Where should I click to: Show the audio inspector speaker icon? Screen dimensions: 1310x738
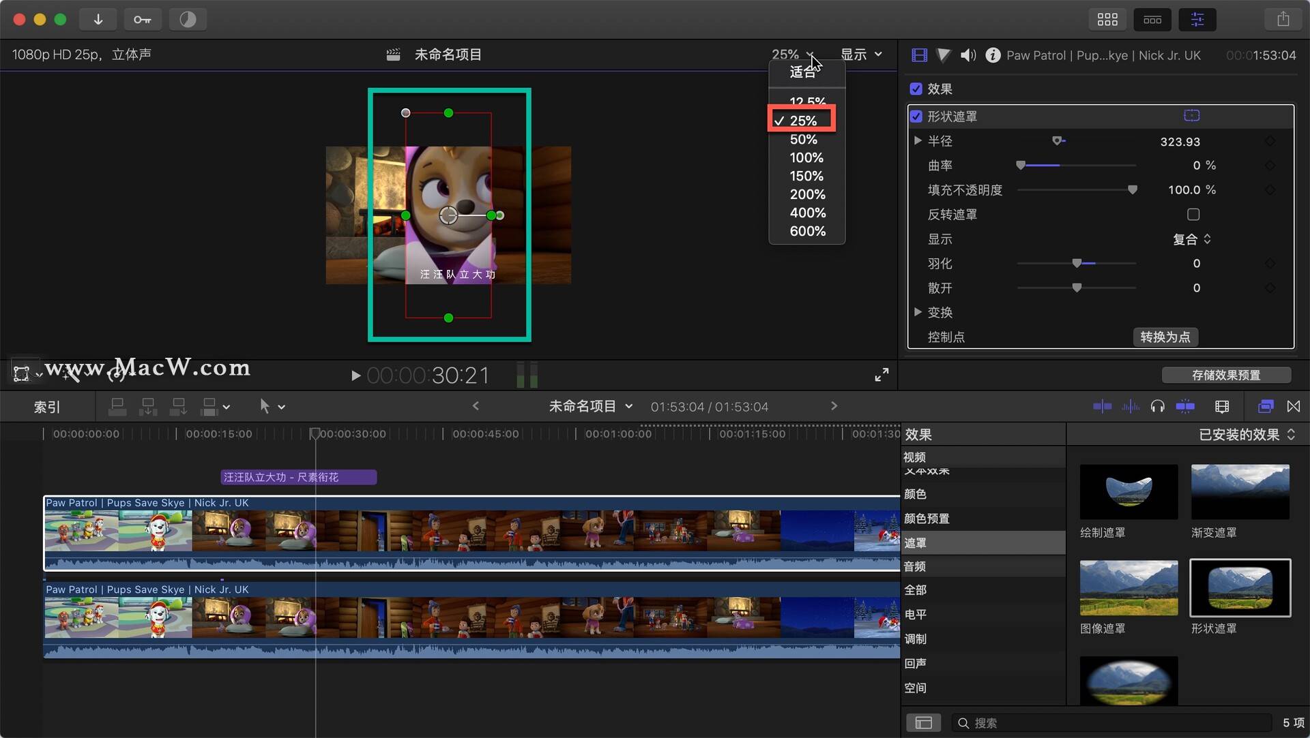coord(968,55)
